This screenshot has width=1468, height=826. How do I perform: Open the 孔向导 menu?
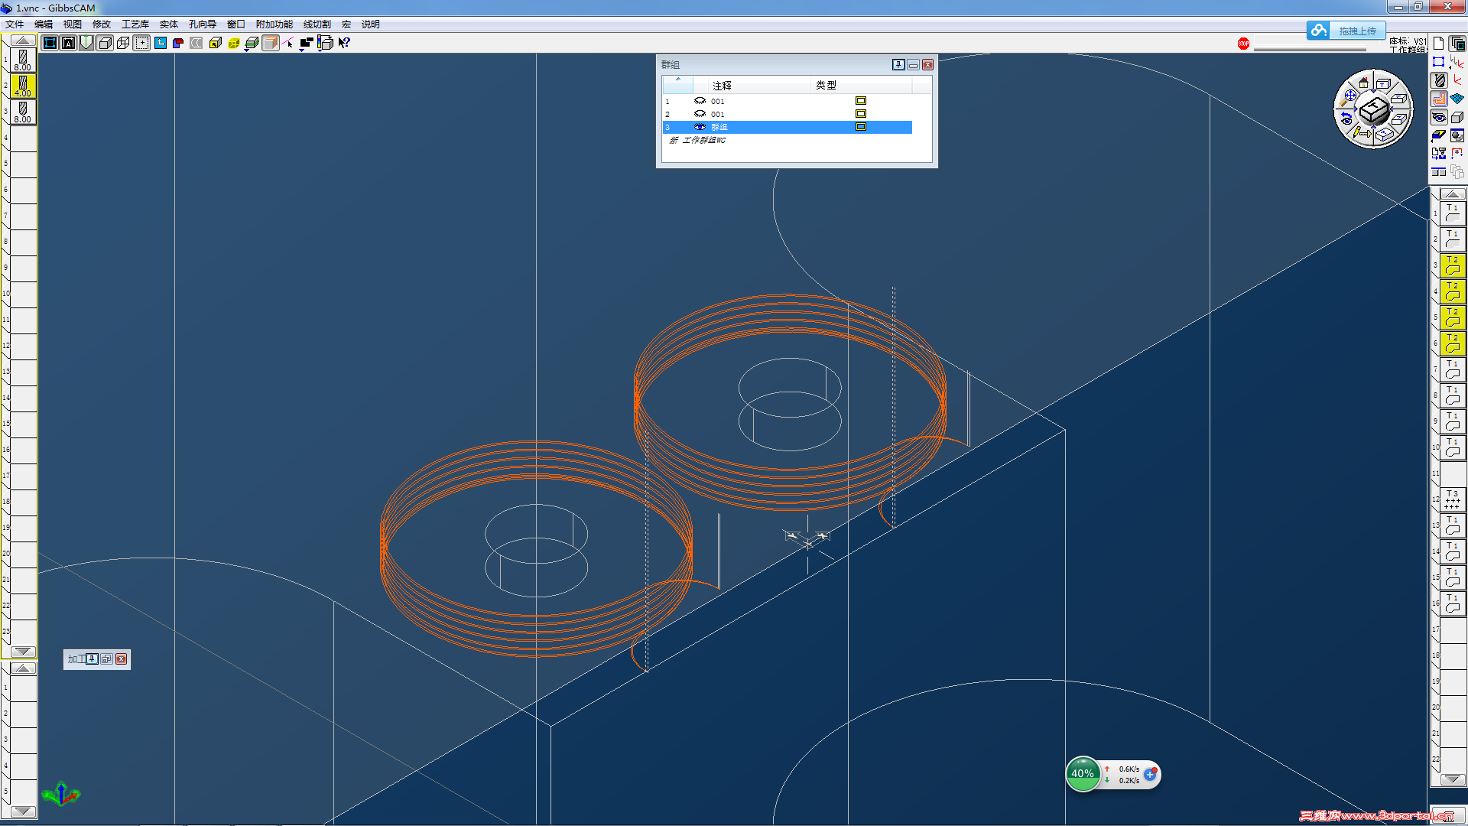203,24
